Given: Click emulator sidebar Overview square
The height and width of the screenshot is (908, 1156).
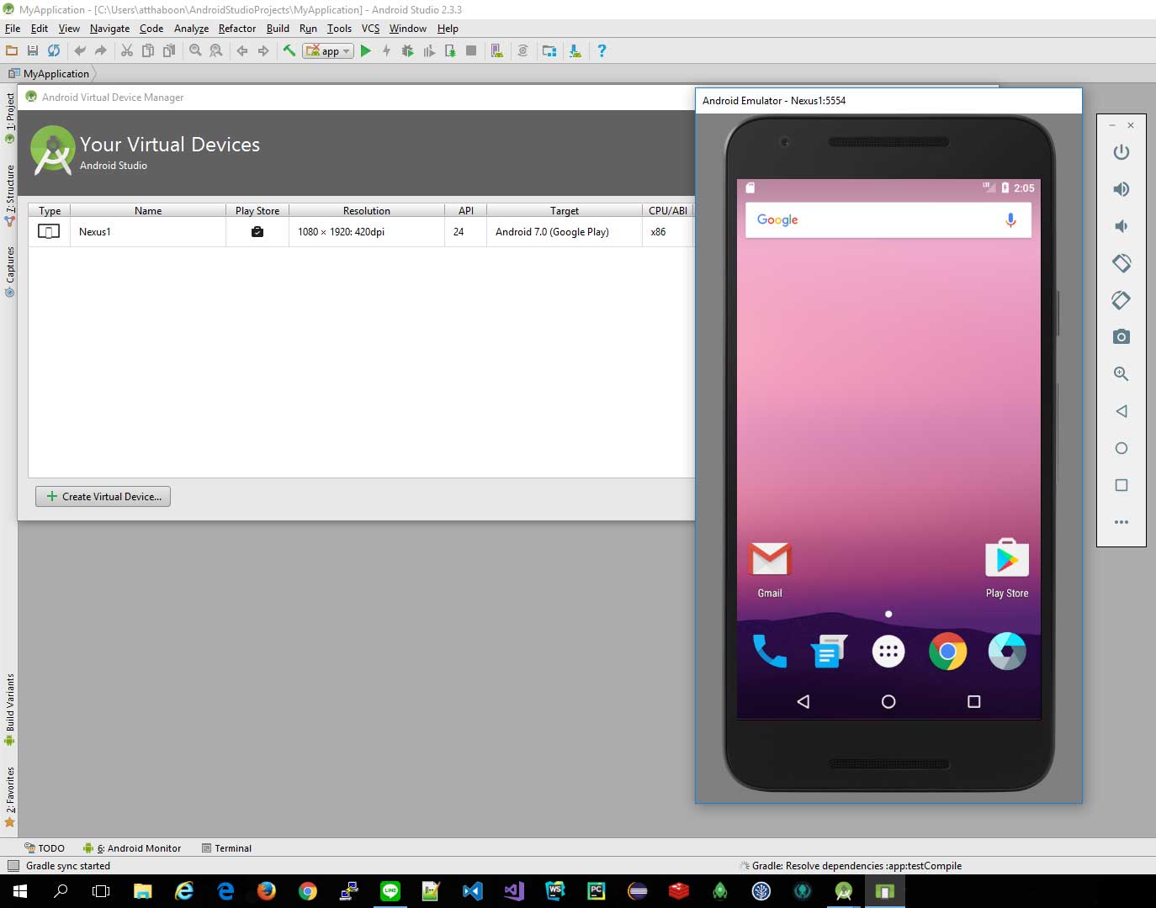Looking at the screenshot, I should [x=1121, y=485].
